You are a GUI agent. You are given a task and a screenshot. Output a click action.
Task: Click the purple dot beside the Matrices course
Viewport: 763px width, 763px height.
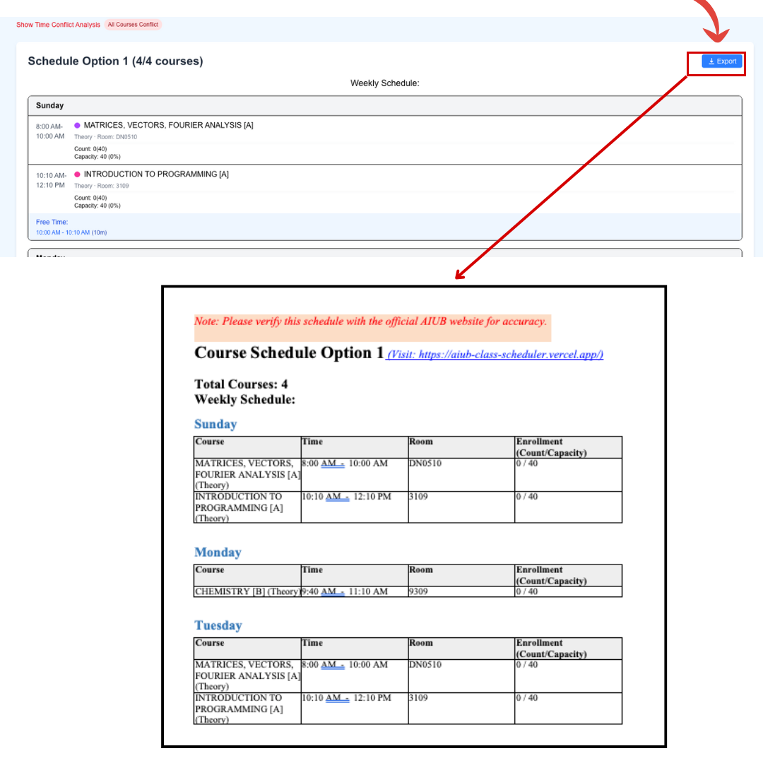point(77,126)
